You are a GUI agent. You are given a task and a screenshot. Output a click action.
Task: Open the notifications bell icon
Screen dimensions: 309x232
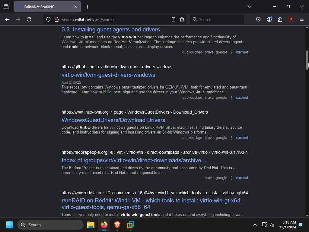pos(301,225)
